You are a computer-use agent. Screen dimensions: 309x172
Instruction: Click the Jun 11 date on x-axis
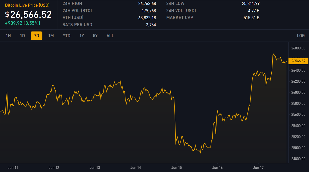click(x=13, y=168)
